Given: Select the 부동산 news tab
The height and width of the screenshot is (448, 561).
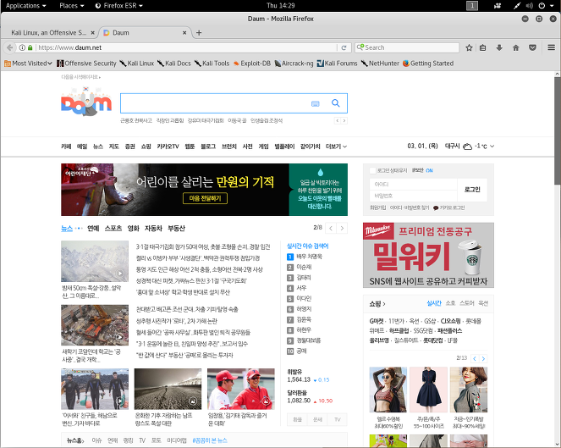Looking at the screenshot, I should tap(176, 229).
